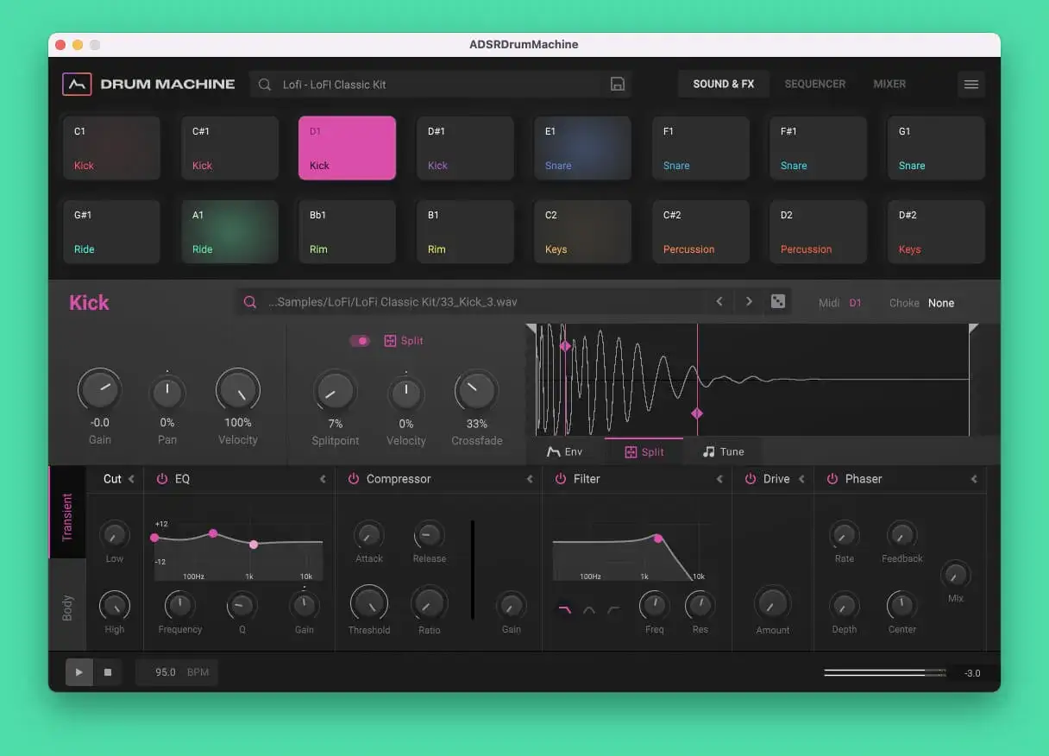Click the waveform start marker triangle

tap(531, 329)
